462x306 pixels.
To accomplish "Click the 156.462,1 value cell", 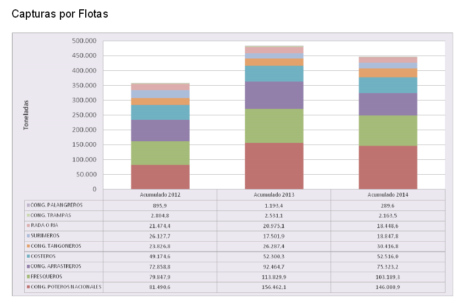I will (273, 287).
